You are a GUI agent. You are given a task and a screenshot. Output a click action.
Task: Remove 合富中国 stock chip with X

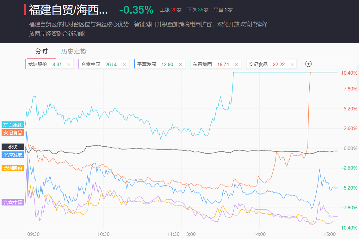pyautogui.click(x=125, y=64)
